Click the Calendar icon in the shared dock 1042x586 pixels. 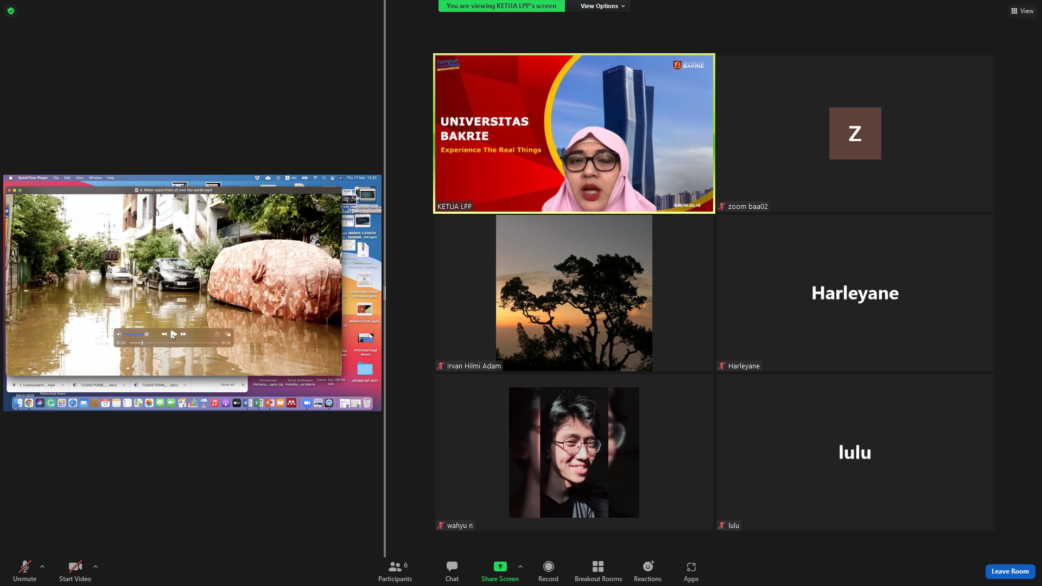(105, 403)
